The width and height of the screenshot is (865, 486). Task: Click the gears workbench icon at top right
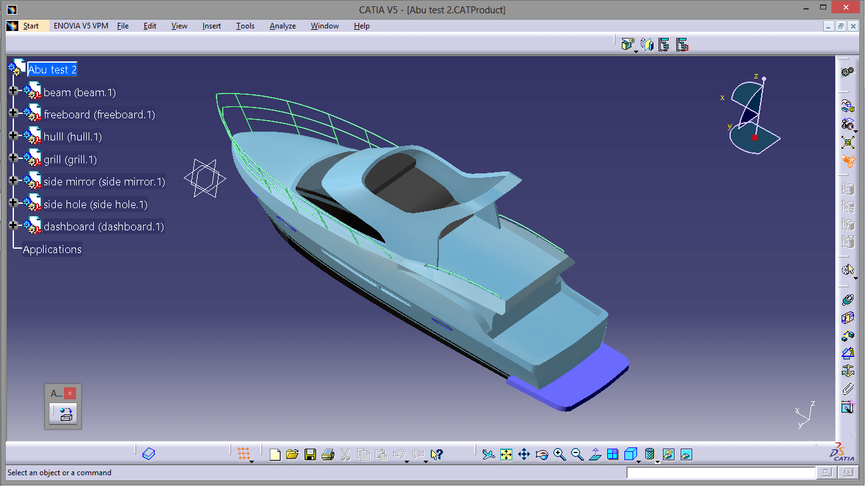848,72
